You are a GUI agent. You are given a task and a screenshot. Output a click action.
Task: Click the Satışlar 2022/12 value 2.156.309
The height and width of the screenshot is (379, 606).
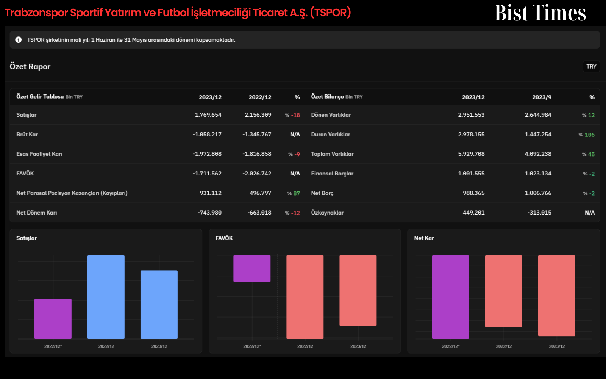(x=258, y=115)
